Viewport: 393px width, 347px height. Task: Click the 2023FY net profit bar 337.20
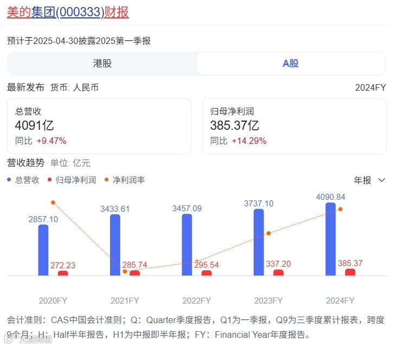point(278,273)
